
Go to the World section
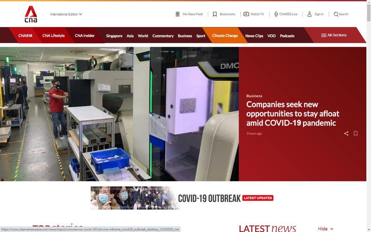pyautogui.click(x=143, y=36)
